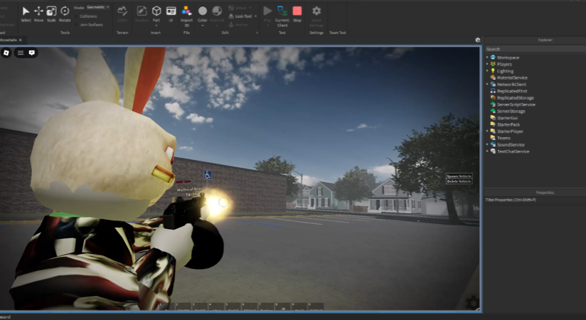Activate the Rotate tool
The width and height of the screenshot is (586, 320).
65,14
